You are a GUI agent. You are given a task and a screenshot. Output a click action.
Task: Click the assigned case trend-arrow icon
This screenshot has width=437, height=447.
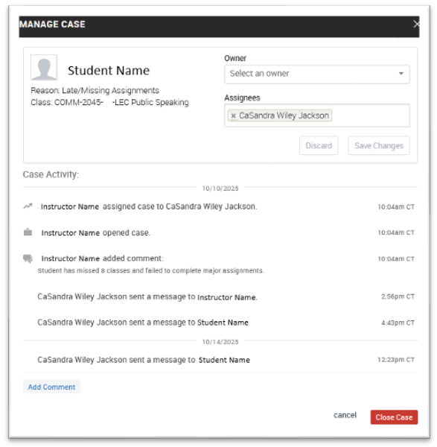[28, 206]
